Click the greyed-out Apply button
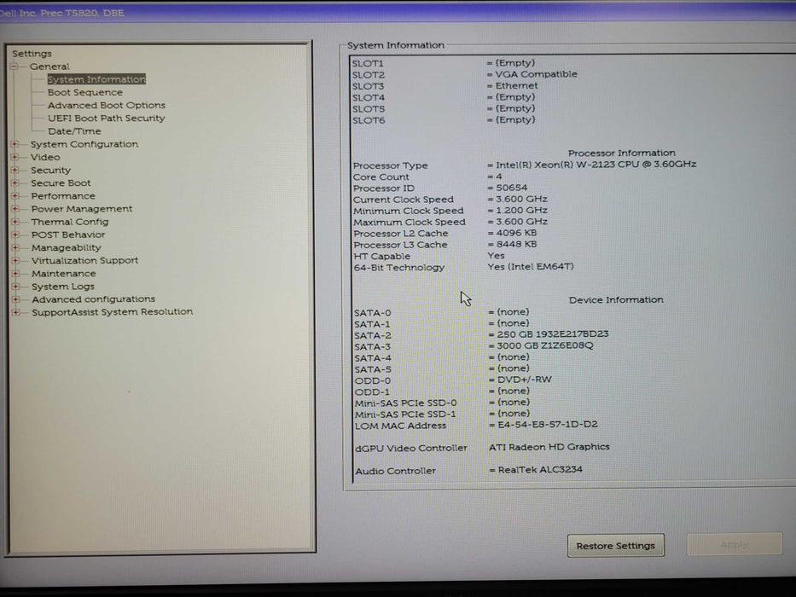This screenshot has width=796, height=597. click(734, 545)
